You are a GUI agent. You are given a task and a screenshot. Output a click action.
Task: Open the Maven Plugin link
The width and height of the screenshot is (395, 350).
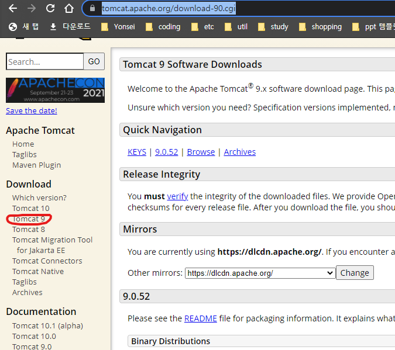pyautogui.click(x=36, y=165)
